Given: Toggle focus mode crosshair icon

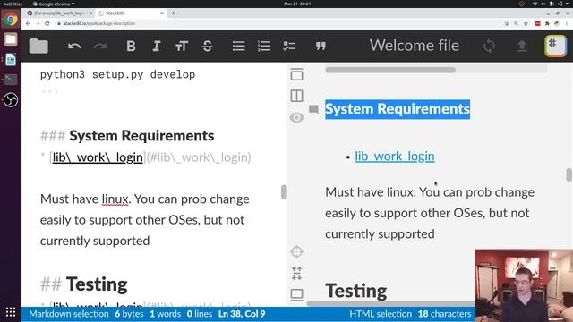Looking at the screenshot, I should (296, 251).
